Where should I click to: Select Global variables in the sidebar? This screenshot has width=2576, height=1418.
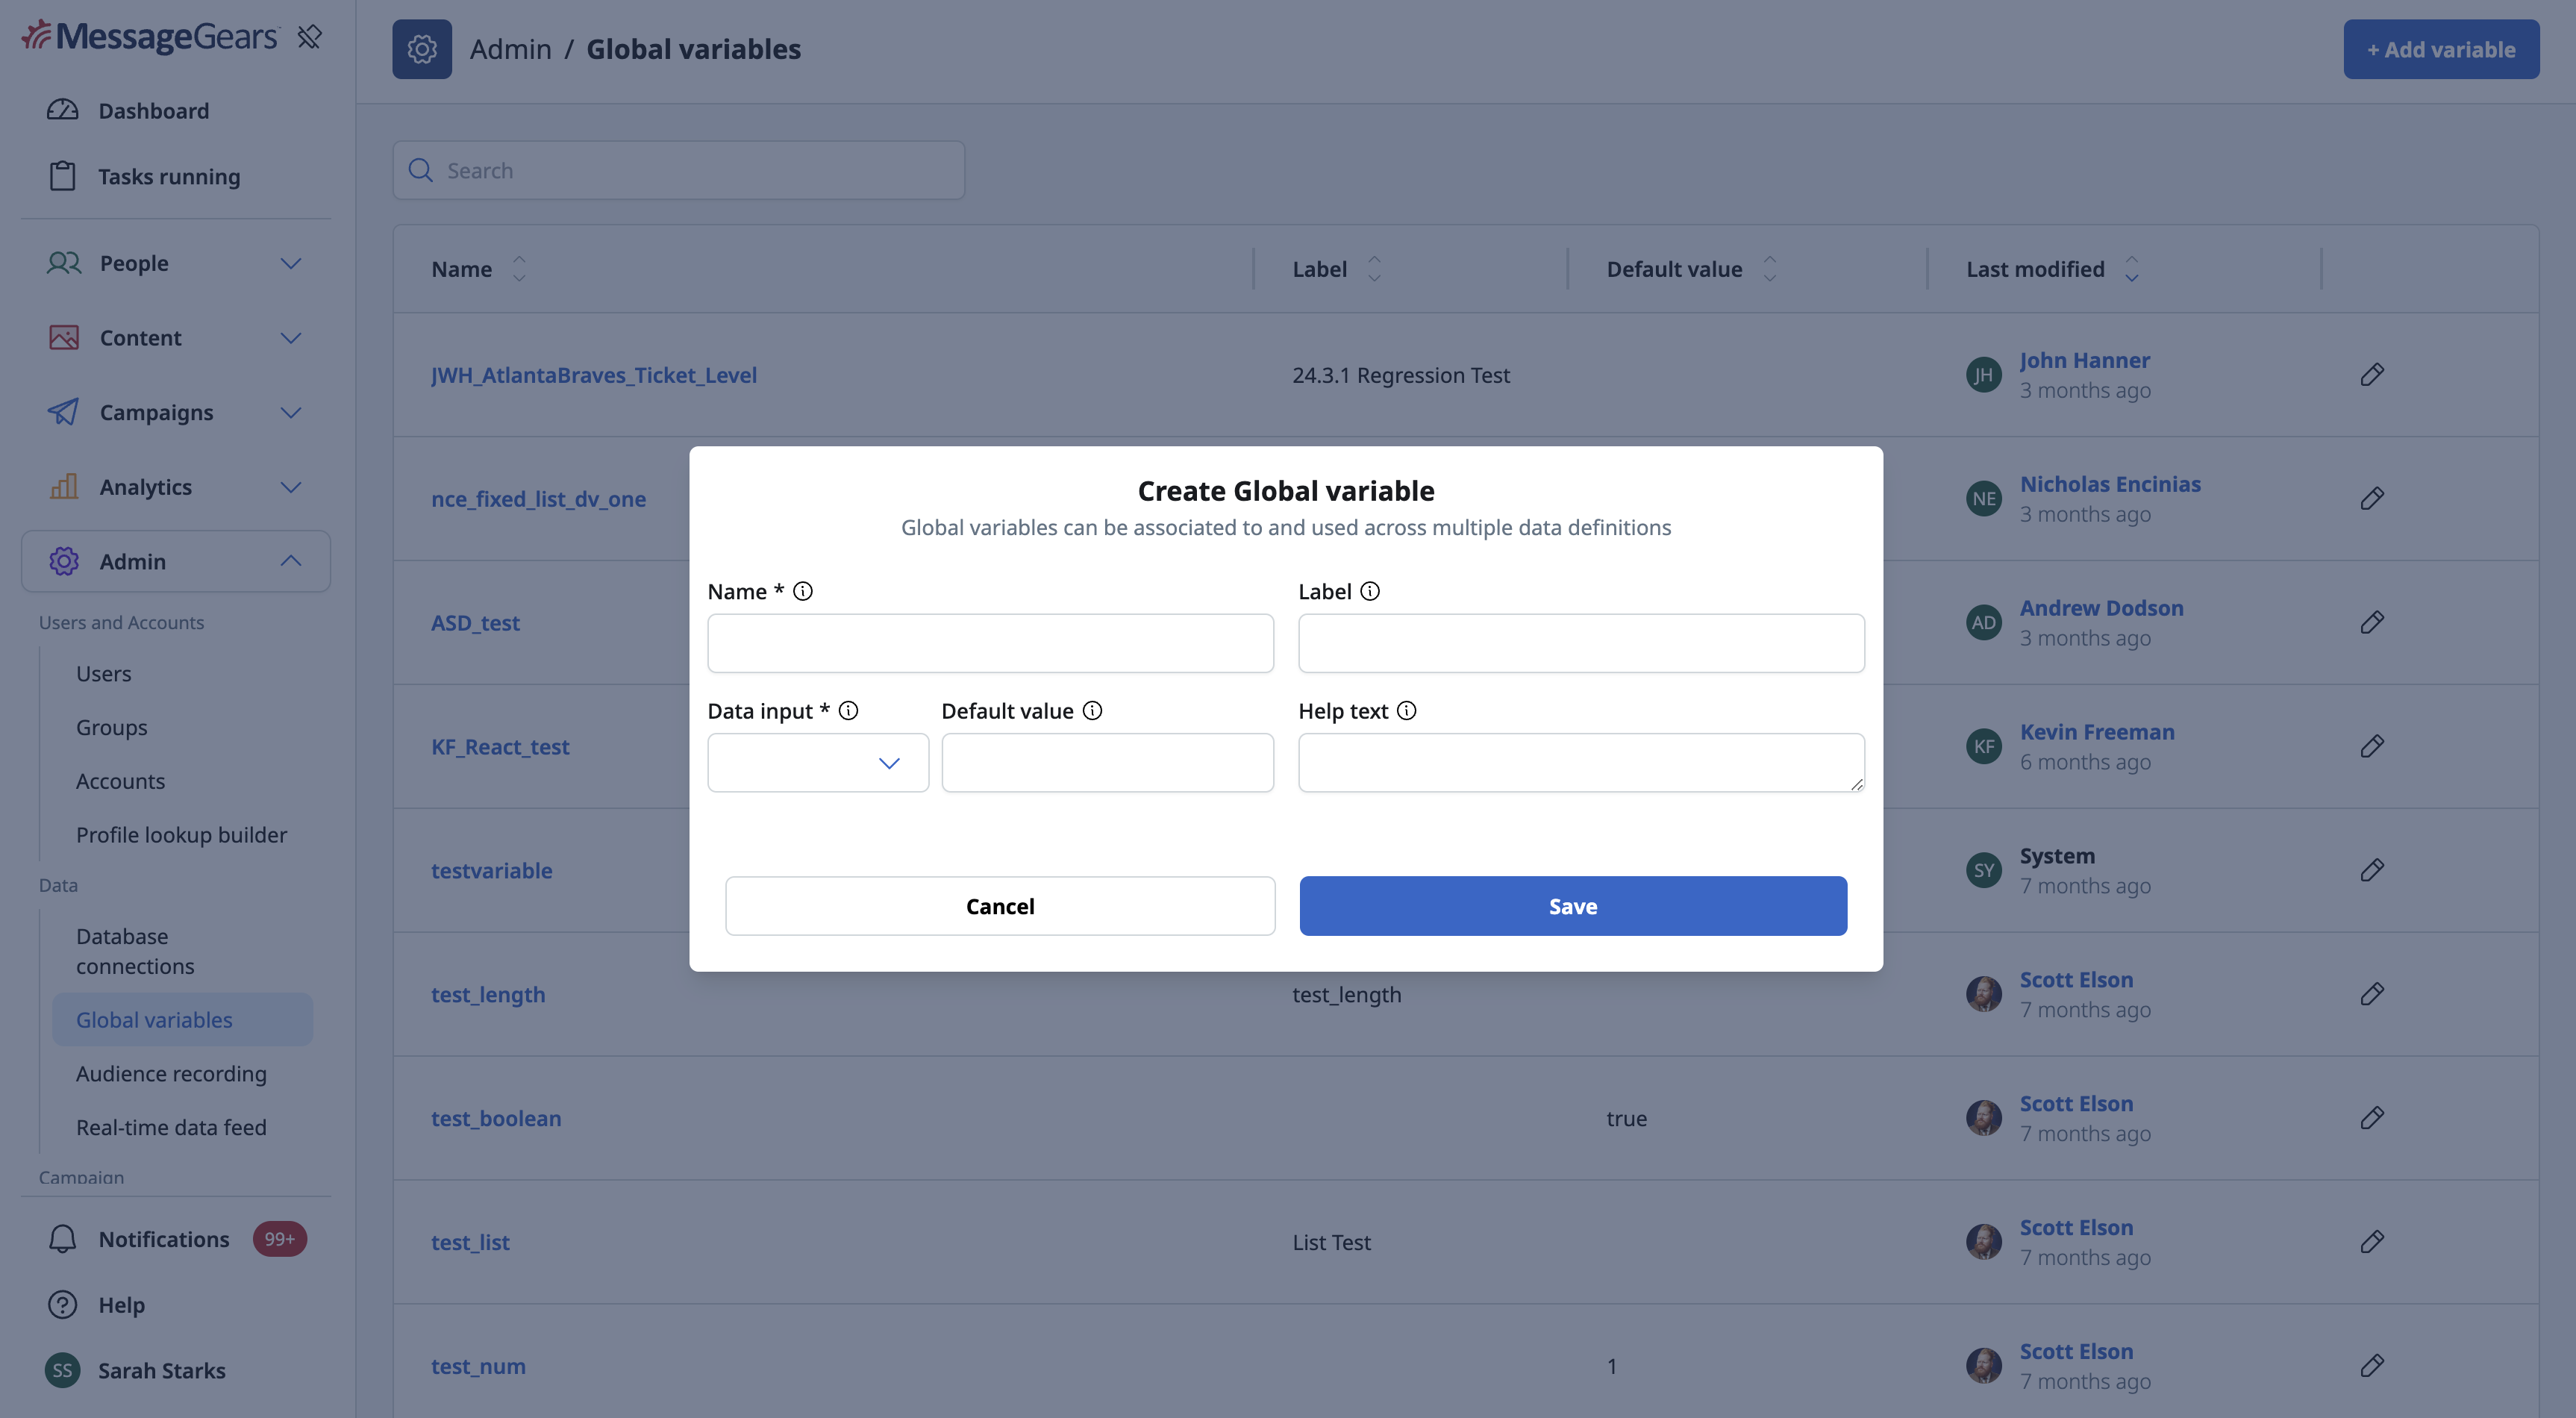pos(182,1020)
